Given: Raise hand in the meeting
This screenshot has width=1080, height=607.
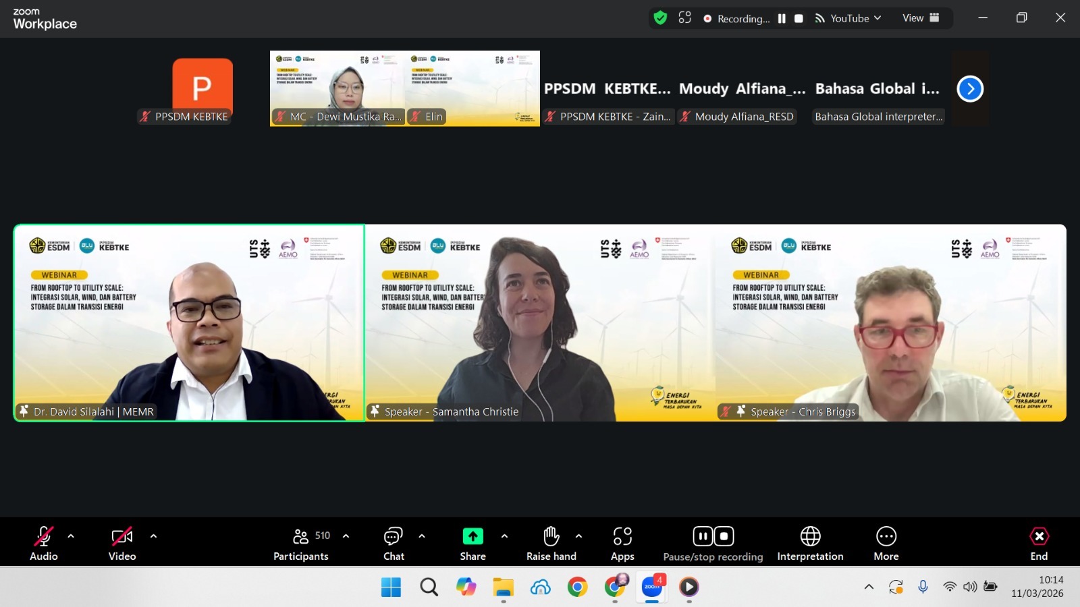Looking at the screenshot, I should [551, 544].
